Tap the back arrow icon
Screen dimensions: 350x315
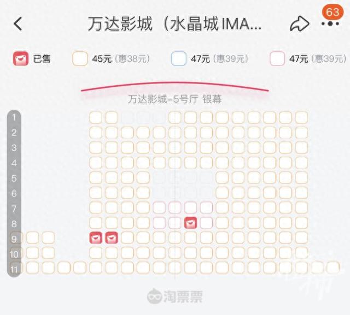[18, 23]
